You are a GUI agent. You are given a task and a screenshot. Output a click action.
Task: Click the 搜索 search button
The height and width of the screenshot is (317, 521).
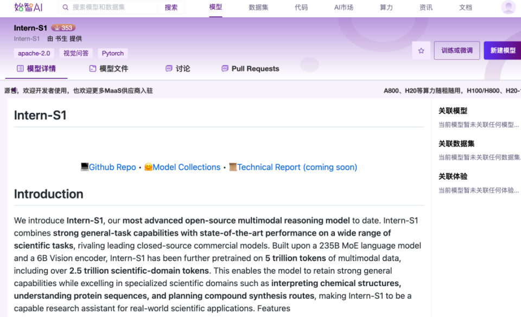coord(171,7)
